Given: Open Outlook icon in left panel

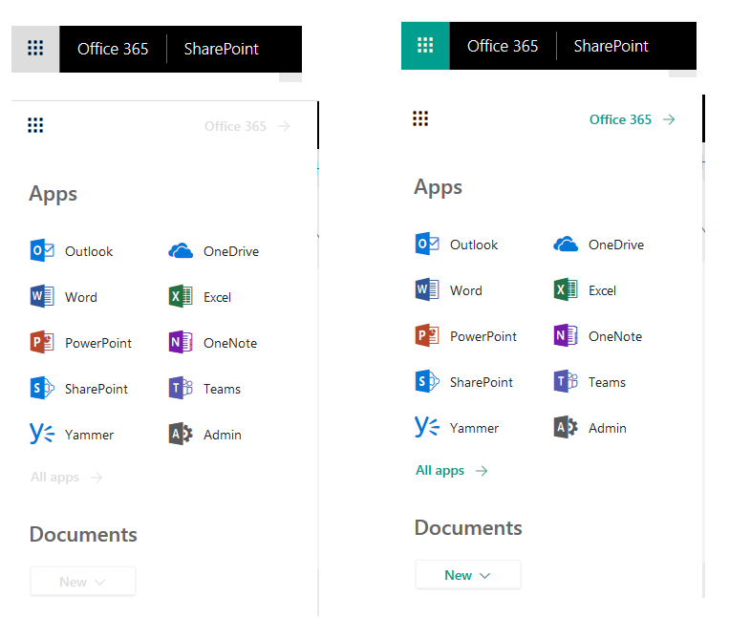Looking at the screenshot, I should [42, 251].
